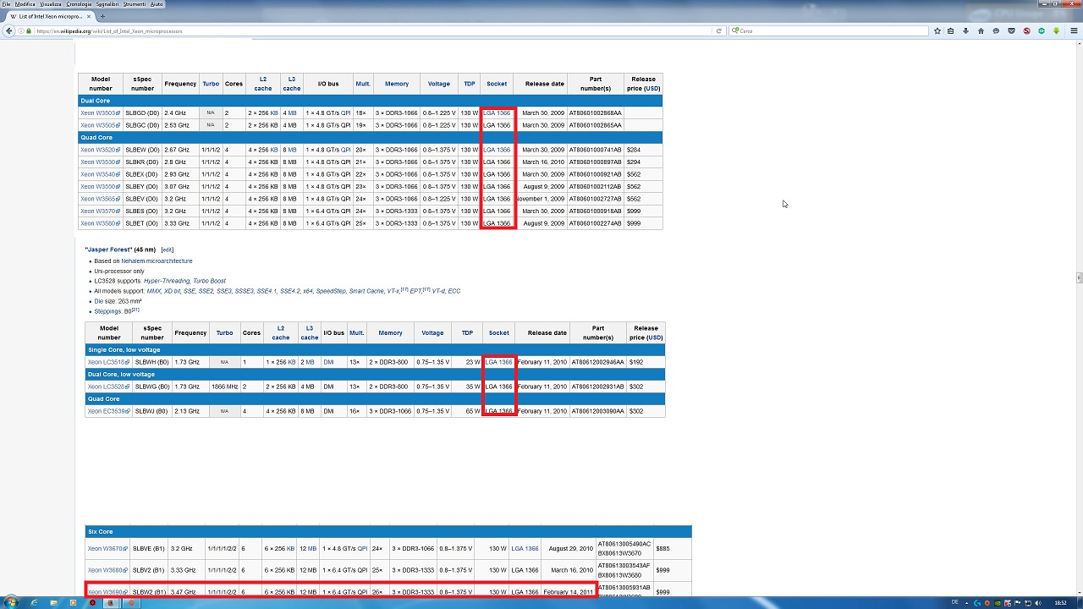Screen dimensions: 1083x609
Task: Follow the Nehalem microarchitecture link
Action: coord(157,261)
